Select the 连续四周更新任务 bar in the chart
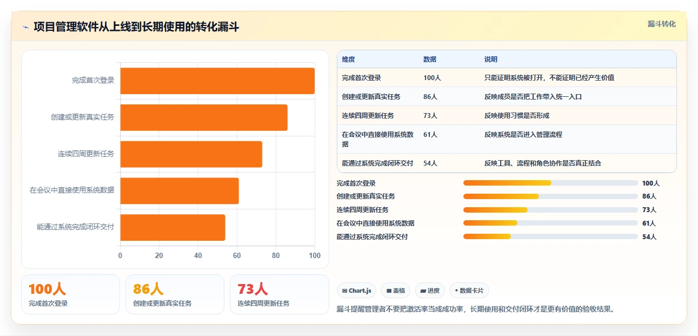 point(191,154)
